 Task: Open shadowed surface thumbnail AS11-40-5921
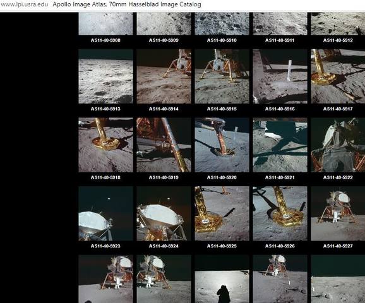(280, 145)
